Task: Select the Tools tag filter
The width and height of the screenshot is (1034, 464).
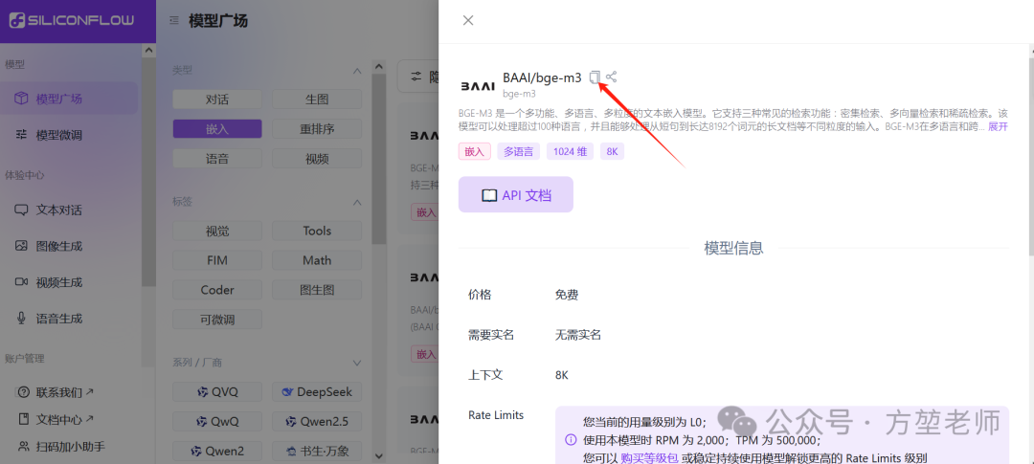Action: click(x=317, y=231)
